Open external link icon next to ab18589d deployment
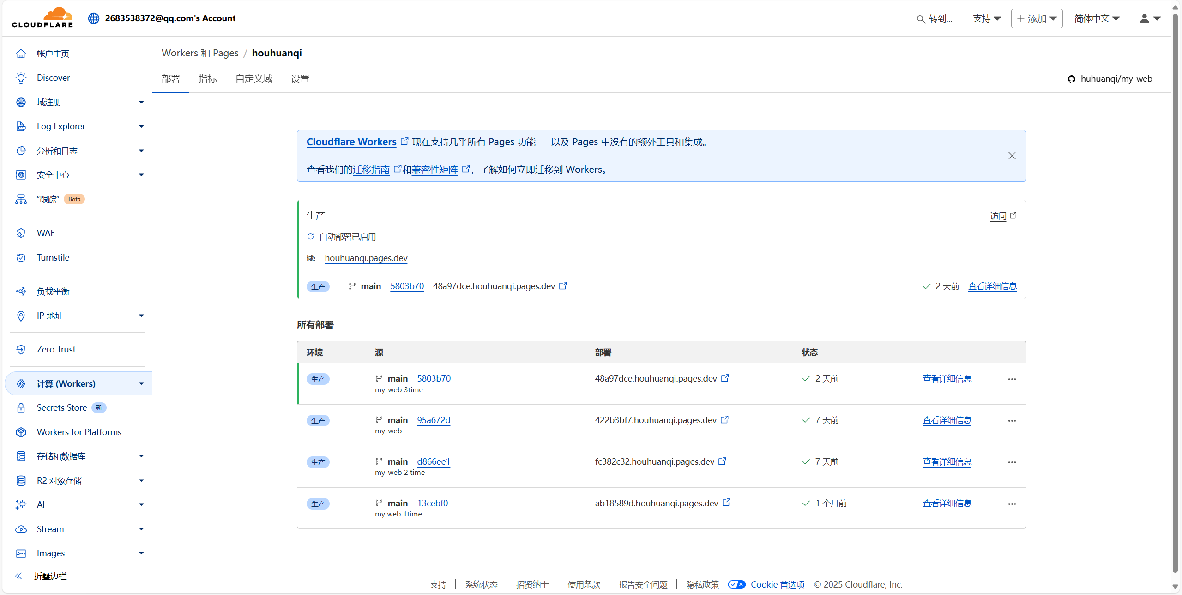1182x595 pixels. [x=726, y=503]
